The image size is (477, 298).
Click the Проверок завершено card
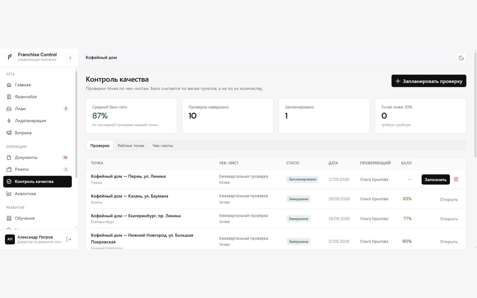(228, 116)
